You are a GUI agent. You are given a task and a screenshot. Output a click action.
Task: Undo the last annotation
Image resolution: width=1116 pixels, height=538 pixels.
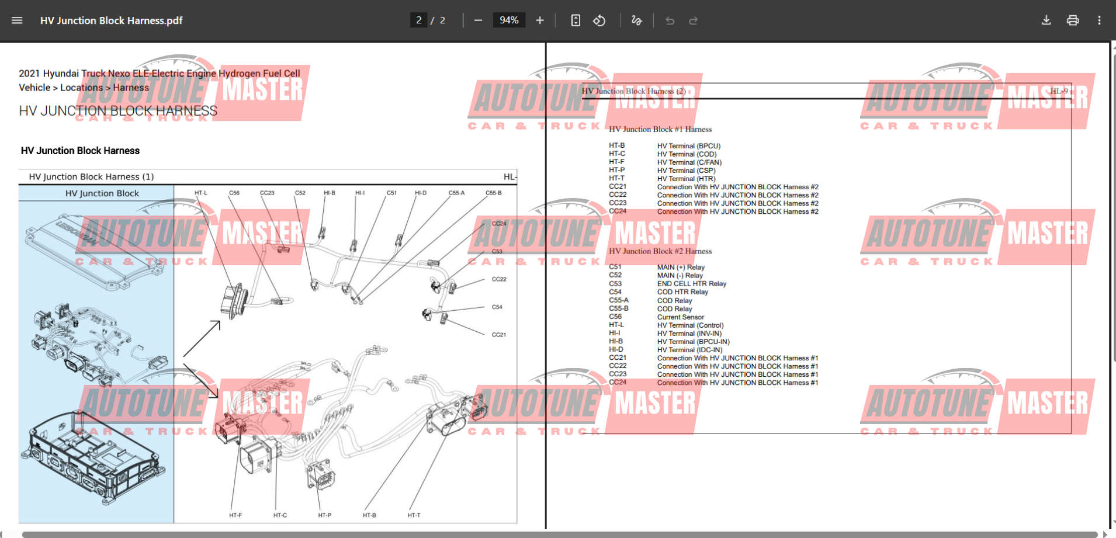coord(670,20)
